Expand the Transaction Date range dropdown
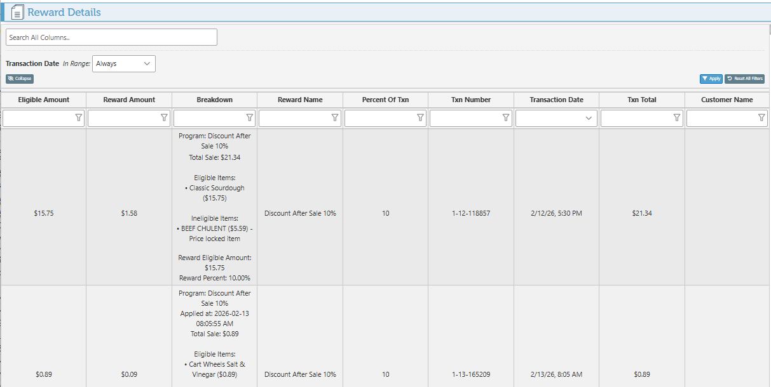Image resolution: width=771 pixels, height=387 pixels. [124, 63]
